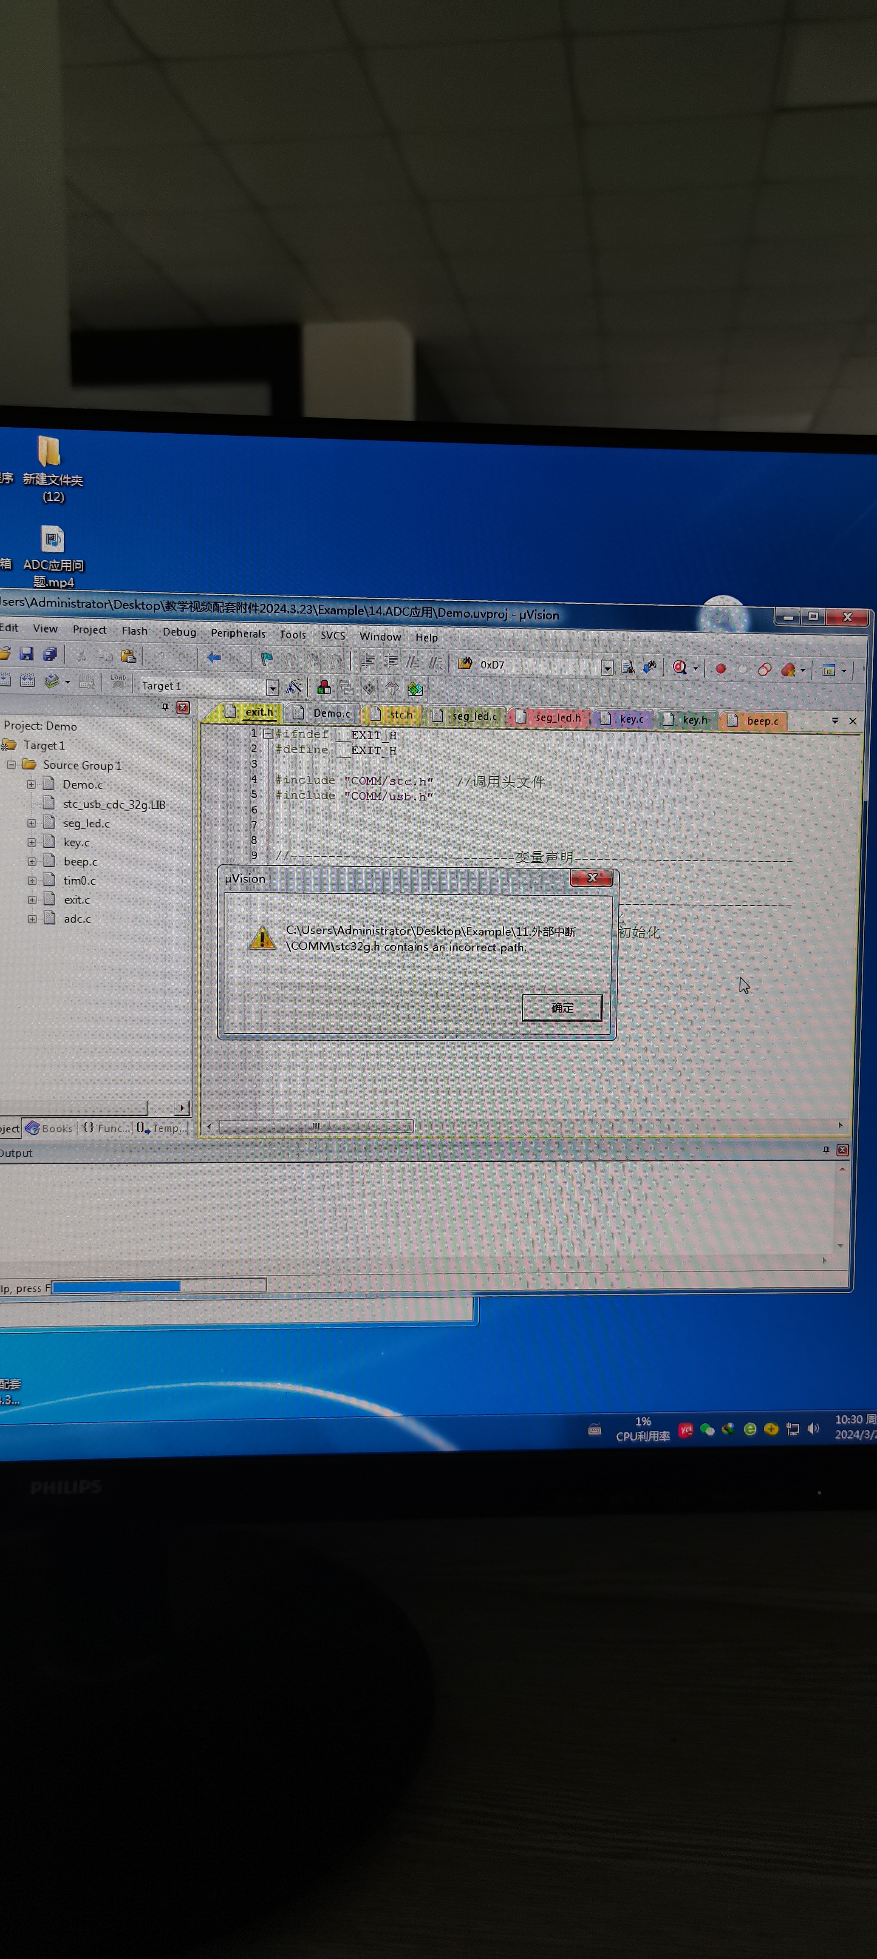Expand the key.c tree node

coord(31,842)
